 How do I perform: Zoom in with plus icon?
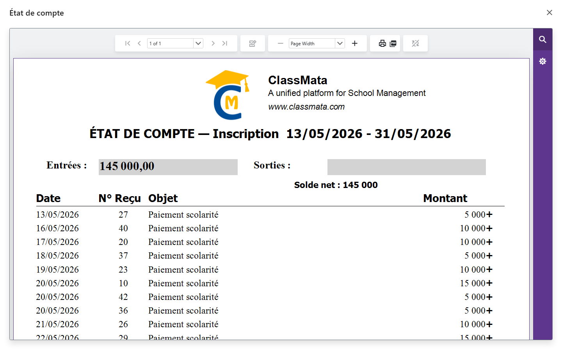[355, 43]
